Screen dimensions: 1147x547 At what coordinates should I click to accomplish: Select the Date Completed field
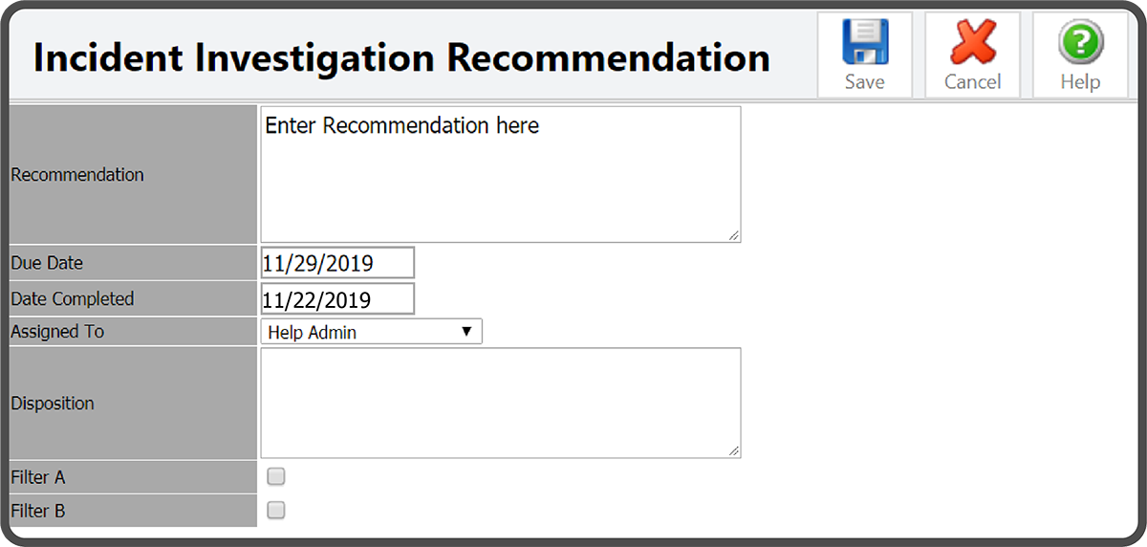(337, 299)
